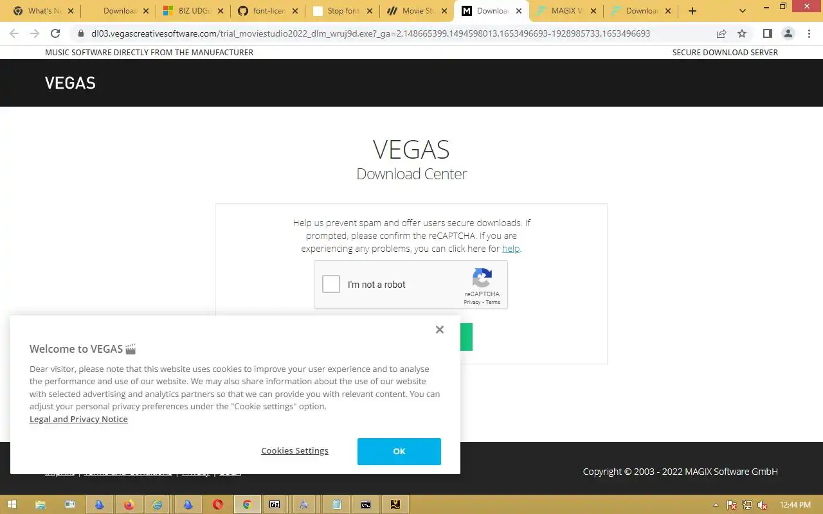
Task: Go forward in browser history
Action: [35, 33]
